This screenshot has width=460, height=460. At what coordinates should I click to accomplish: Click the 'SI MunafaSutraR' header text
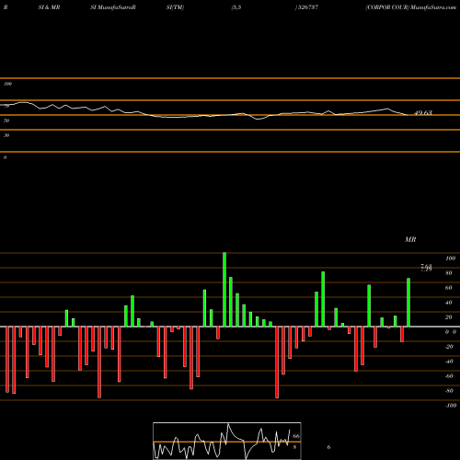[x=113, y=7]
